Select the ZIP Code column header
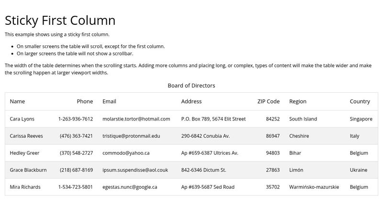 [x=268, y=101]
